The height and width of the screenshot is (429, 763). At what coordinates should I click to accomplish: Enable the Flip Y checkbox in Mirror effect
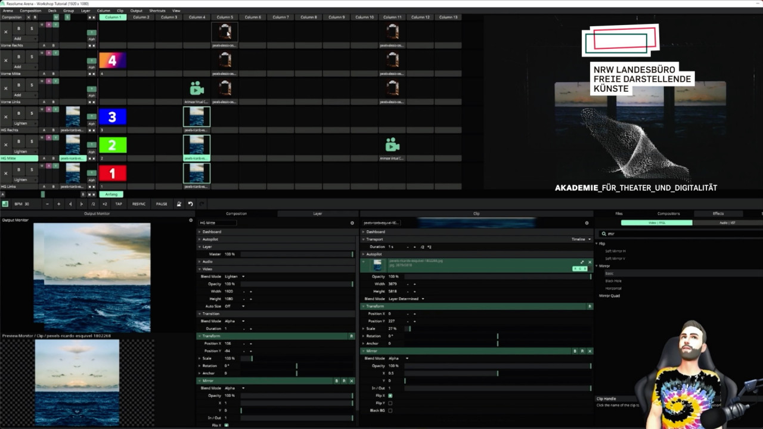(390, 403)
